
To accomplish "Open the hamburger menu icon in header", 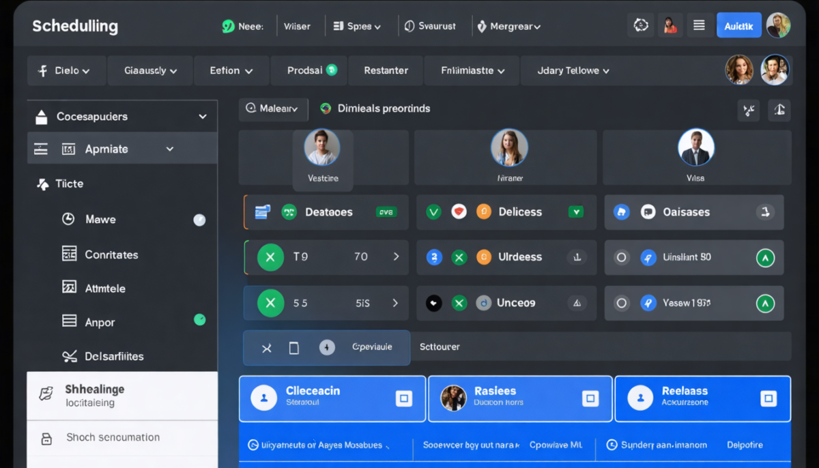I will pyautogui.click(x=699, y=25).
